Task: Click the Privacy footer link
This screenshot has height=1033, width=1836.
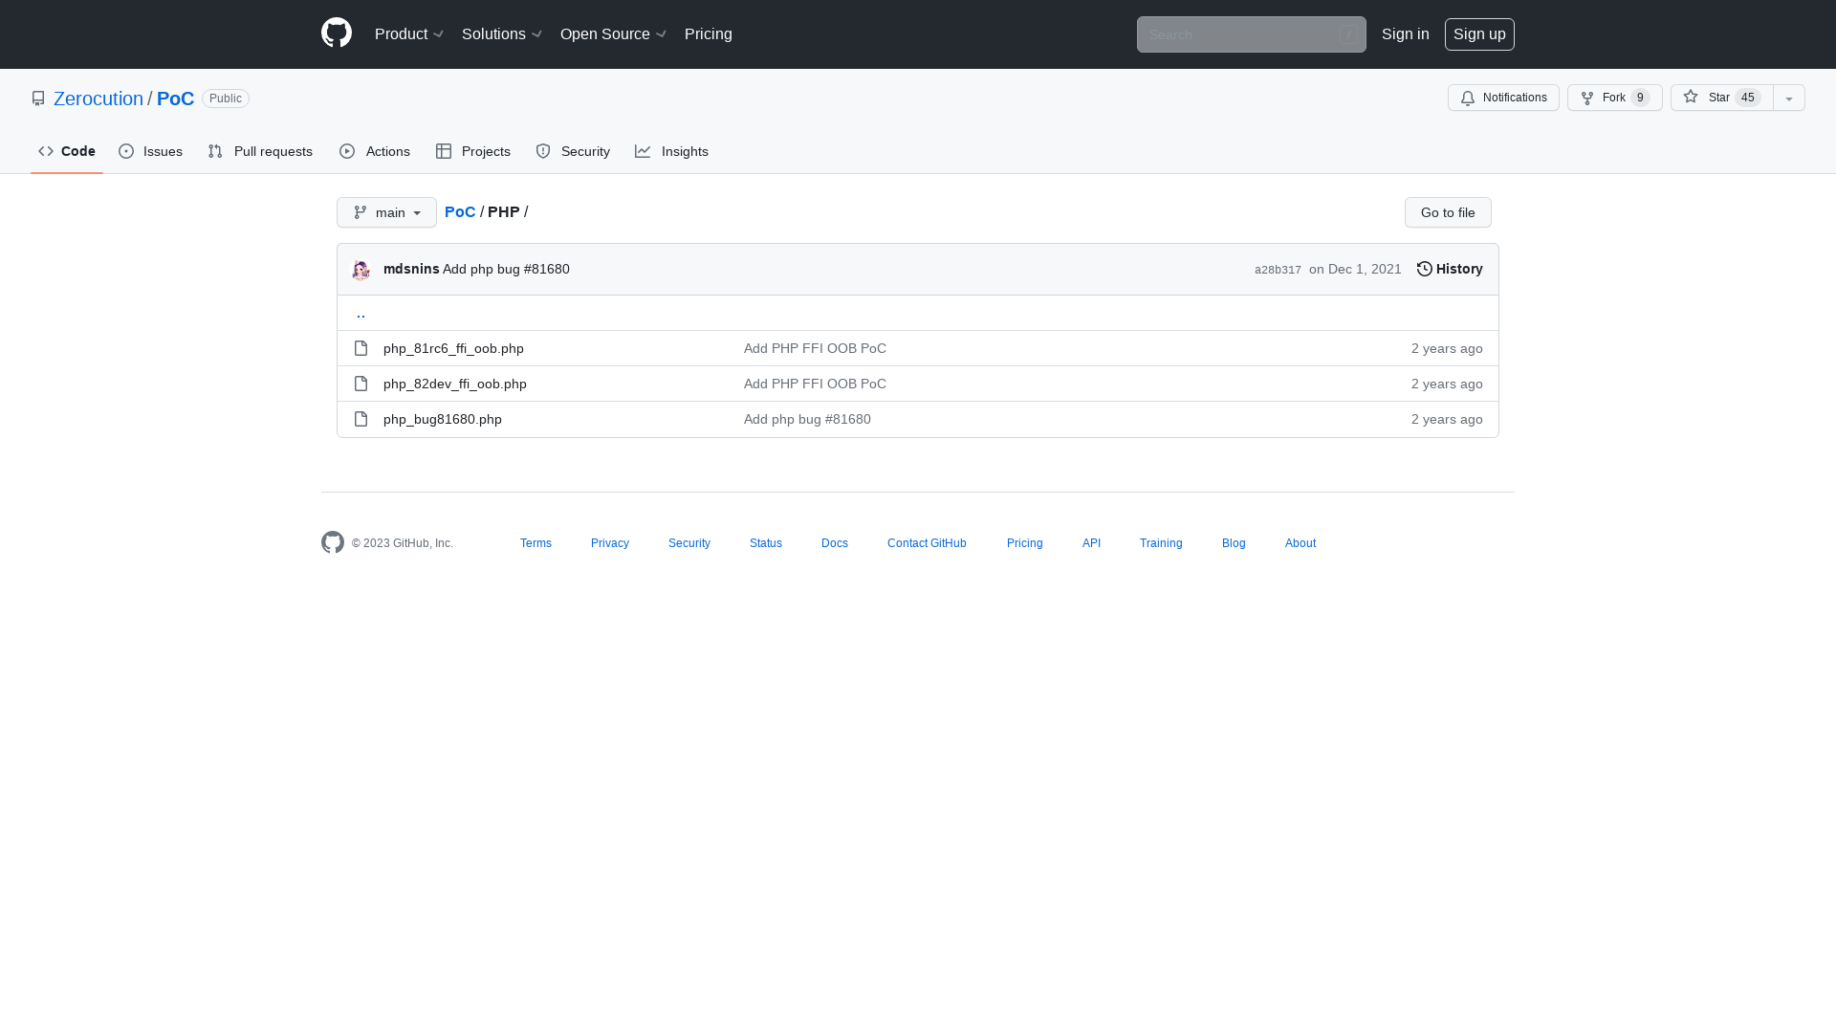Action: coord(610,543)
